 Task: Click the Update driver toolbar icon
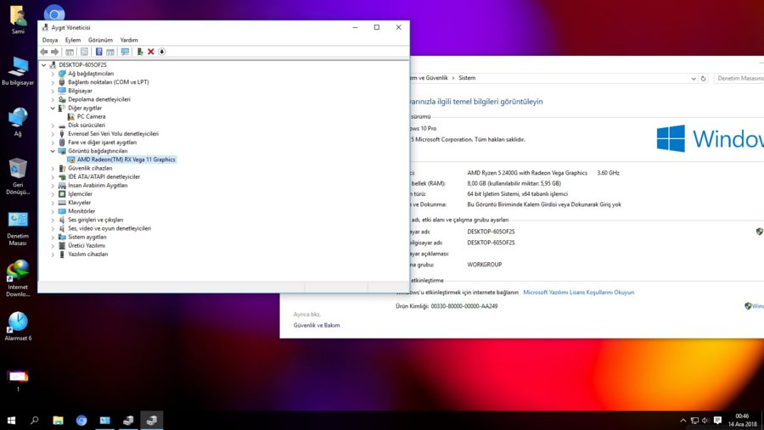pos(140,52)
